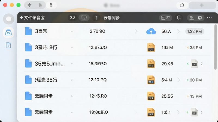This screenshot has width=218, height=122.
Task: Click the green left arrow in 29.45 row
Action: 188,64
